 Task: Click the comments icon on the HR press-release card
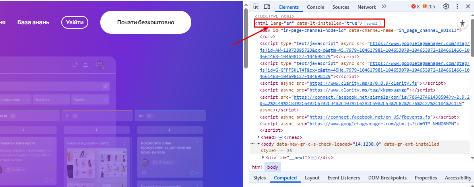[x=192, y=173]
